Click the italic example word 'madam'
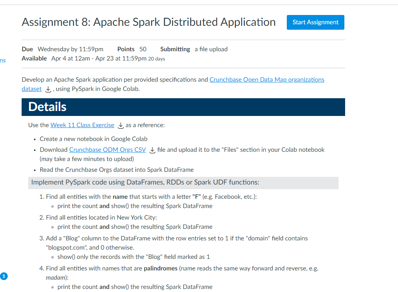The height and width of the screenshot is (292, 398). point(56,278)
